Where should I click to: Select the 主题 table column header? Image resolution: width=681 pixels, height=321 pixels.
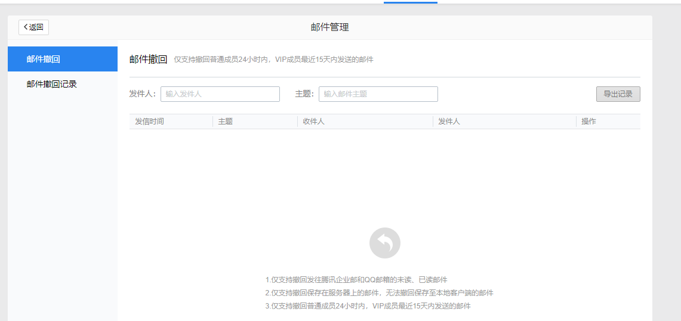(226, 121)
